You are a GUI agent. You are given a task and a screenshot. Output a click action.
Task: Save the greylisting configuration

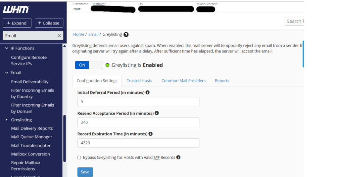[x=85, y=172]
